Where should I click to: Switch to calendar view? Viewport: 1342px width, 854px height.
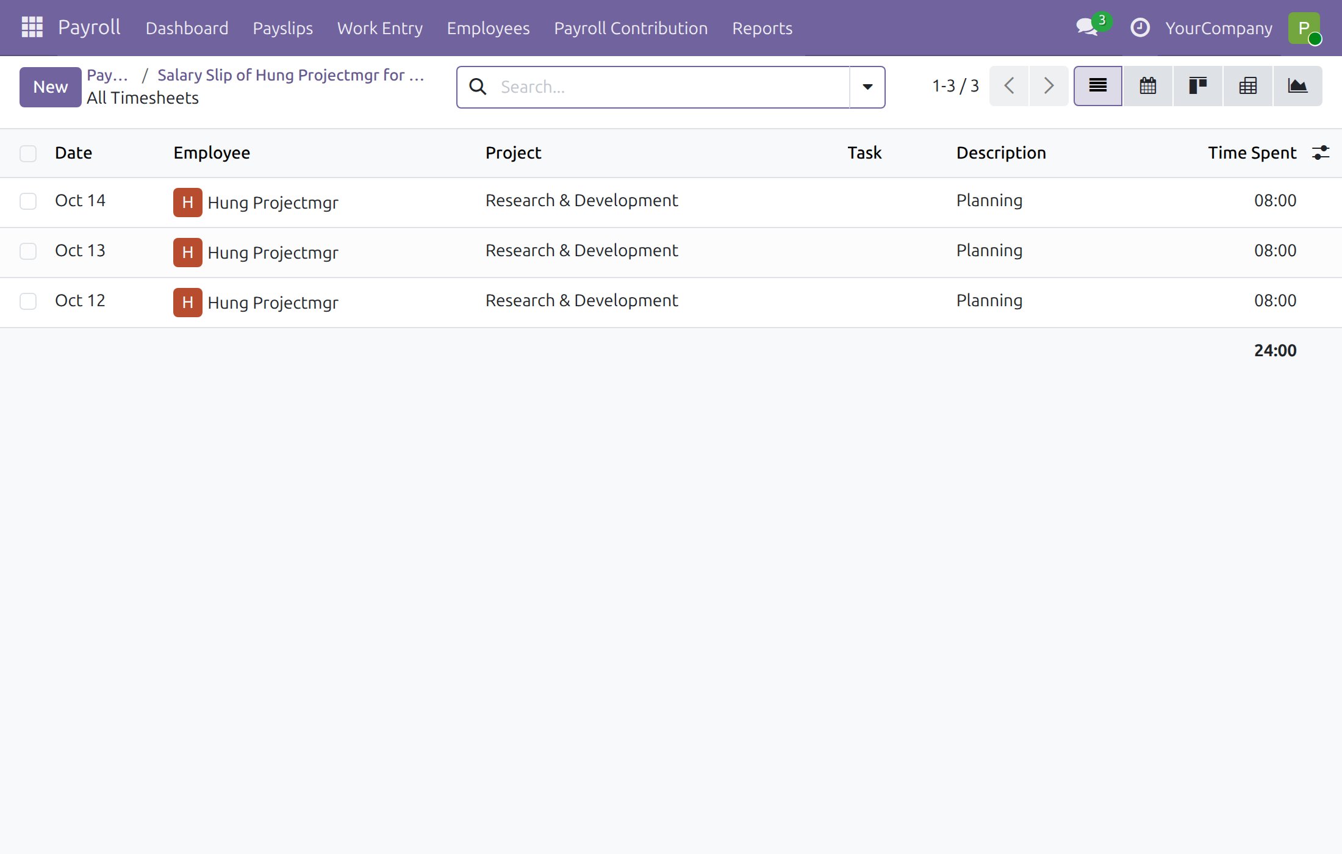[x=1147, y=86]
